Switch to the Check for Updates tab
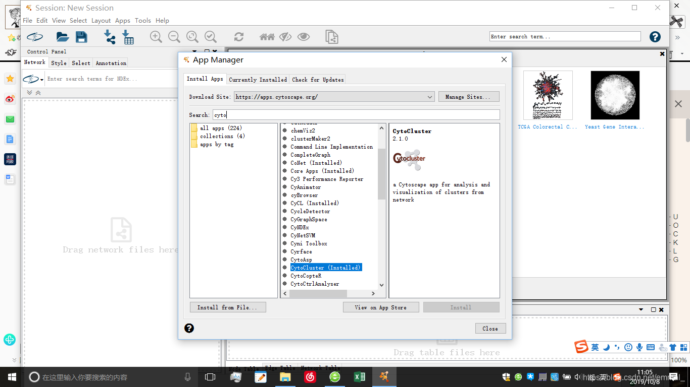The height and width of the screenshot is (387, 690). [318, 80]
